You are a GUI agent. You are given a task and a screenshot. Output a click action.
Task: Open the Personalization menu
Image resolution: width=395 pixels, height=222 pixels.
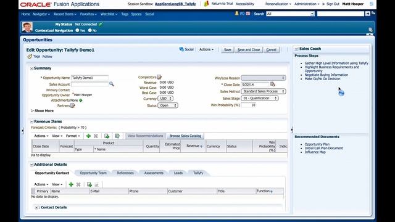[x=278, y=4]
